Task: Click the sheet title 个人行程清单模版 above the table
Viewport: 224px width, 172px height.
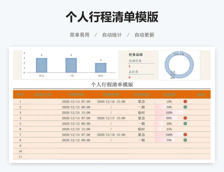Action: pos(112,85)
